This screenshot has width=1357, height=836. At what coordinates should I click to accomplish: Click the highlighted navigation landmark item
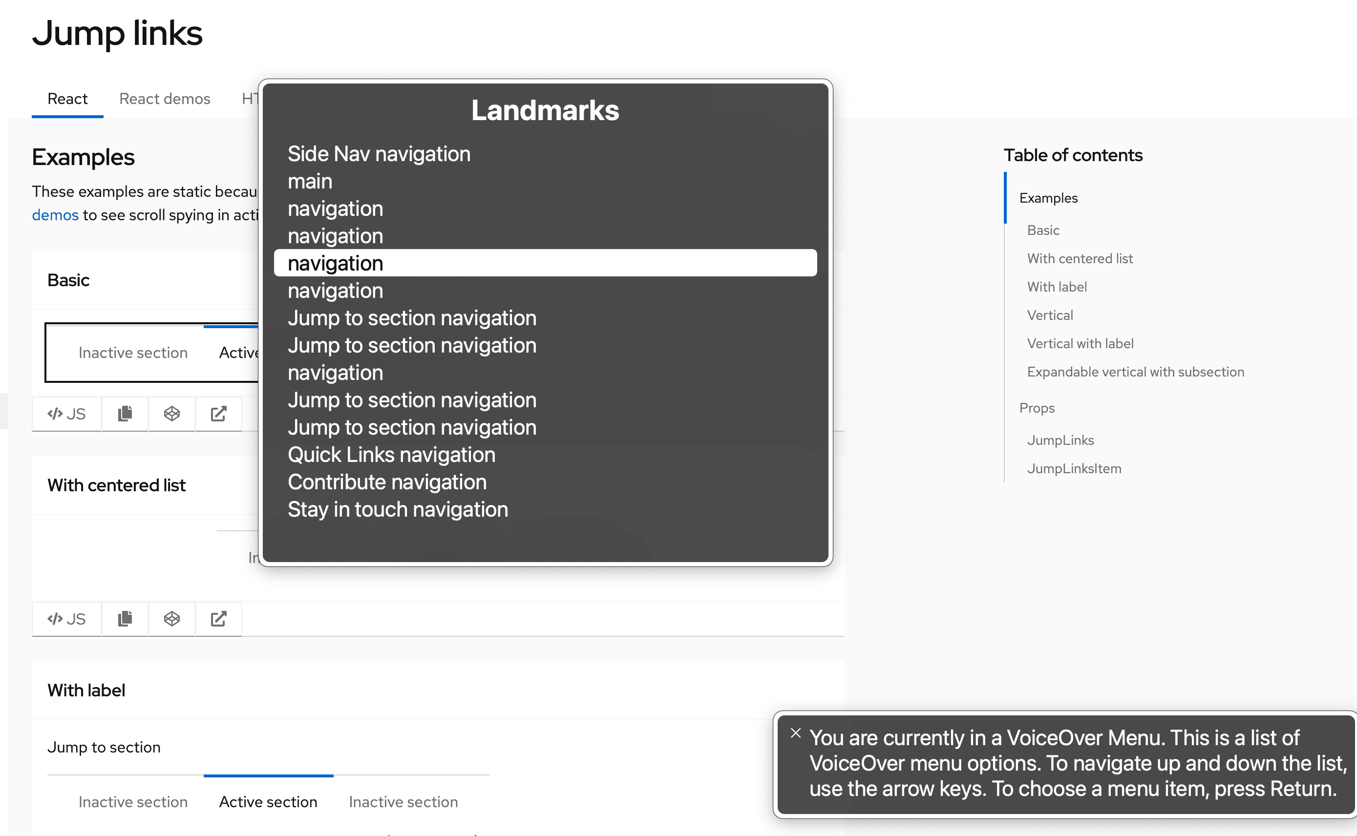coord(546,263)
